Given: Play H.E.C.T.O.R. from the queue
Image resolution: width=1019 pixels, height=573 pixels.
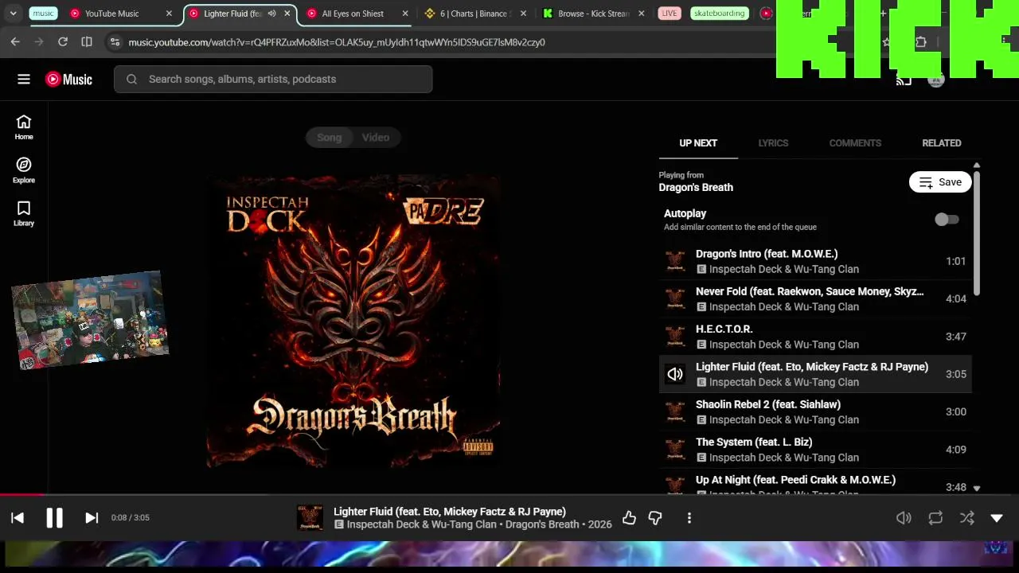Looking at the screenshot, I should [815, 337].
